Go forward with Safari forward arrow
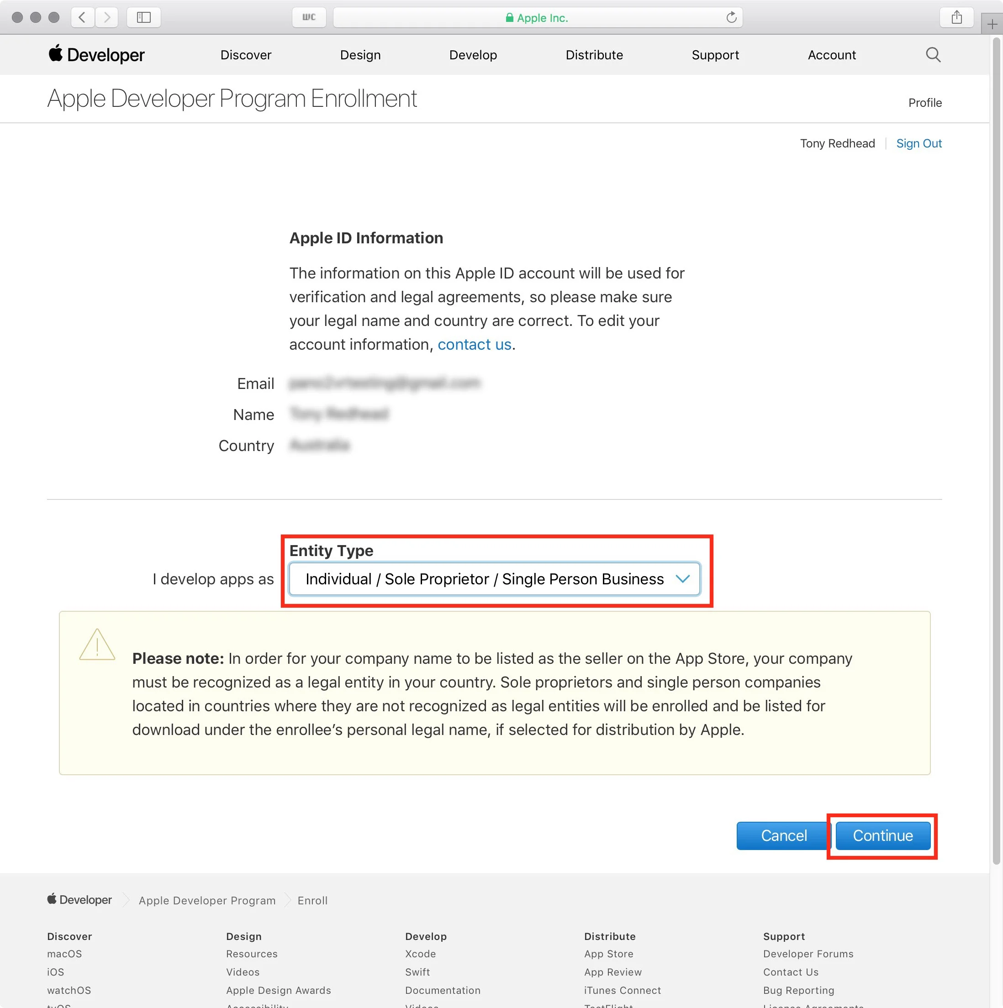 point(106,17)
